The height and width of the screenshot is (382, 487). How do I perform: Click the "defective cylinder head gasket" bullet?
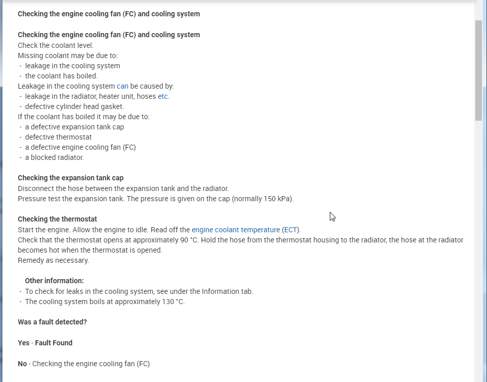point(74,106)
